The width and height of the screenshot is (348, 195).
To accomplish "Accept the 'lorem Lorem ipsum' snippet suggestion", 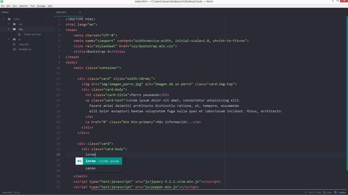I will pos(99,161).
